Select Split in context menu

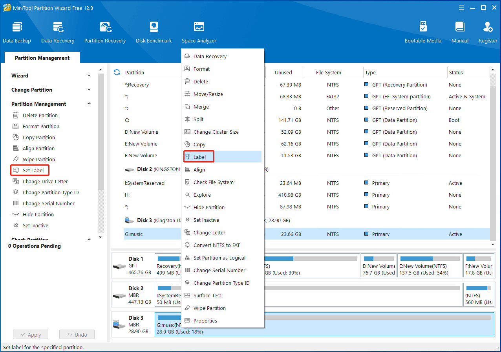(x=222, y=119)
